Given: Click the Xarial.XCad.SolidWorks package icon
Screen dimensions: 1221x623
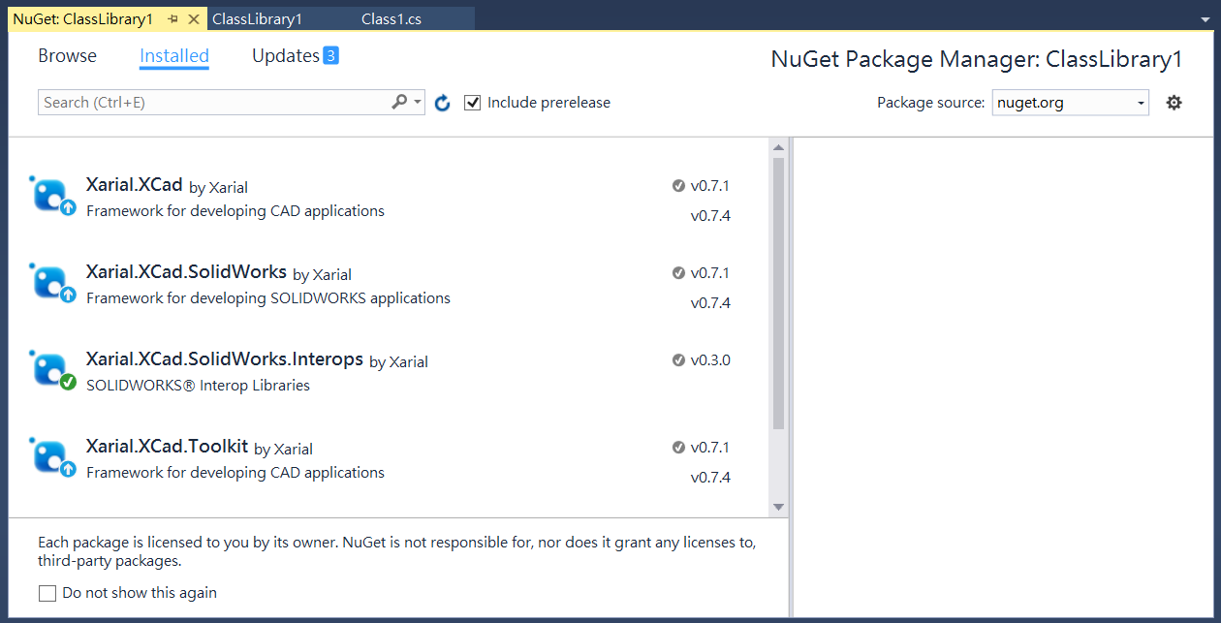Looking at the screenshot, I should coord(53,283).
